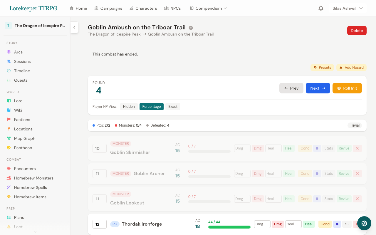Open the Silas Ashveil account menu
Image resolution: width=376 pixels, height=235 pixels.
348,8
